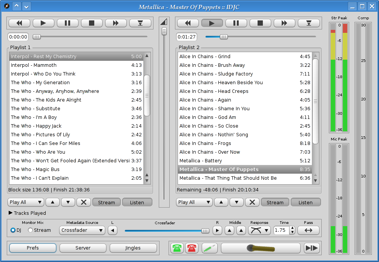Select the Stream monitor mix radio button
Screen dimensions: 379x262
30,230
